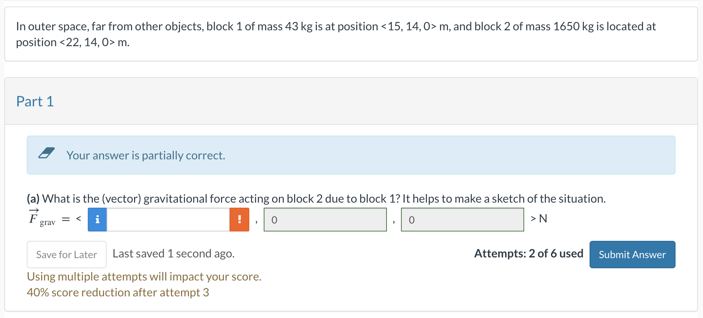The width and height of the screenshot is (703, 318).
Task: Click the 'Last saved 1 second ago' text
Action: coord(173,253)
